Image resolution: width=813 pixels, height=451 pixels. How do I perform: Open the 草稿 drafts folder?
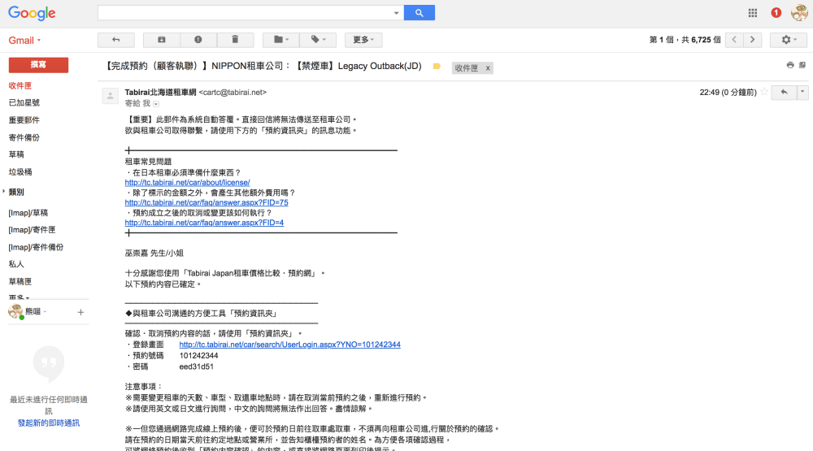16,154
